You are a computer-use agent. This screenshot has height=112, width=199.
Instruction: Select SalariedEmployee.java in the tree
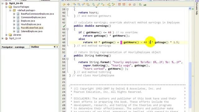click(x=32, y=31)
